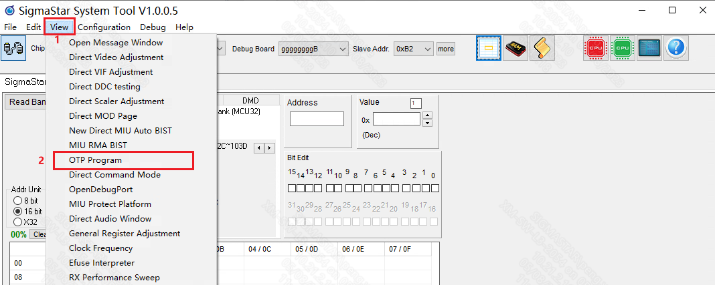This screenshot has width=715, height=285.
Task: Select the 16 bit Addr Unit radio
Action: click(17, 212)
